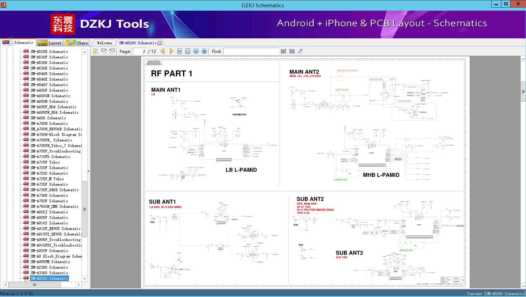Zoom out with the minus icon
The width and height of the screenshot is (526, 297).
(x=196, y=51)
